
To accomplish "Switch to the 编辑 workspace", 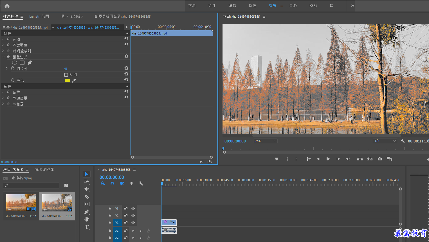I will tap(232, 6).
